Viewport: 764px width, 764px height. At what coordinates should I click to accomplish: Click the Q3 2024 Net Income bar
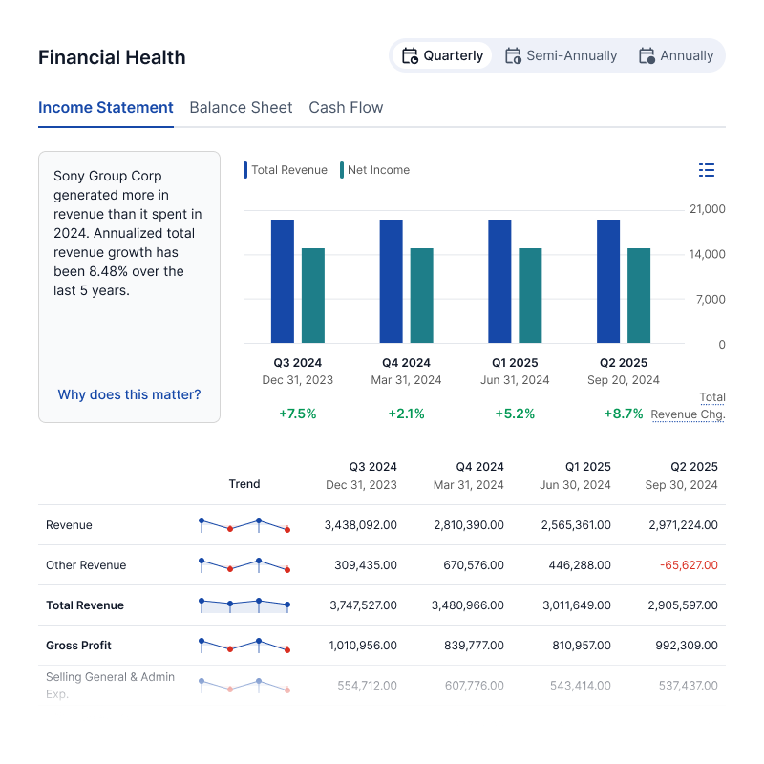[313, 296]
